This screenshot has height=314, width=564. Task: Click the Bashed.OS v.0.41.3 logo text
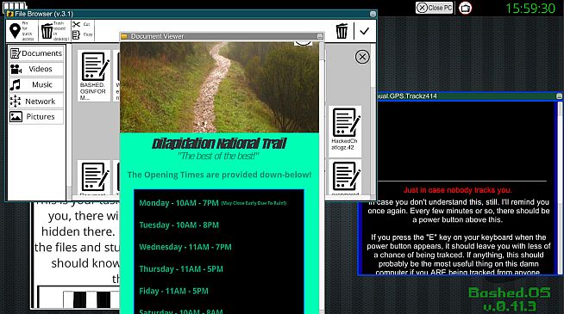(510, 299)
